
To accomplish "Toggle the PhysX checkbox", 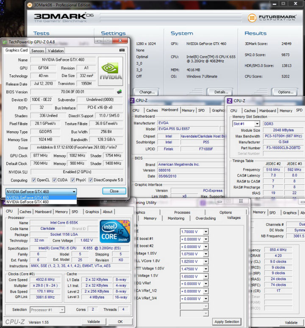I will click(72, 180).
